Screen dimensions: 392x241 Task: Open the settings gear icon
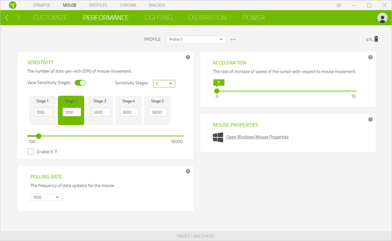coord(339,5)
